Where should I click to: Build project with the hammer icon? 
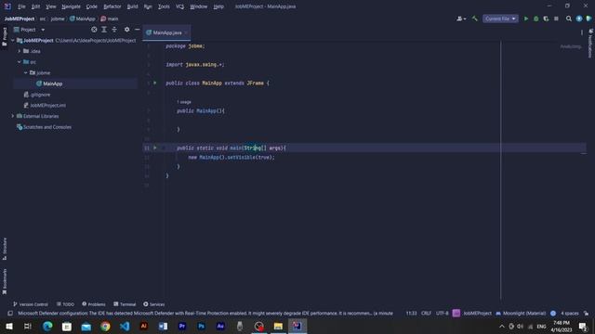coord(475,19)
